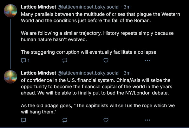
Task: Open the 3m timestamp of the second post
Action: click(x=127, y=73)
